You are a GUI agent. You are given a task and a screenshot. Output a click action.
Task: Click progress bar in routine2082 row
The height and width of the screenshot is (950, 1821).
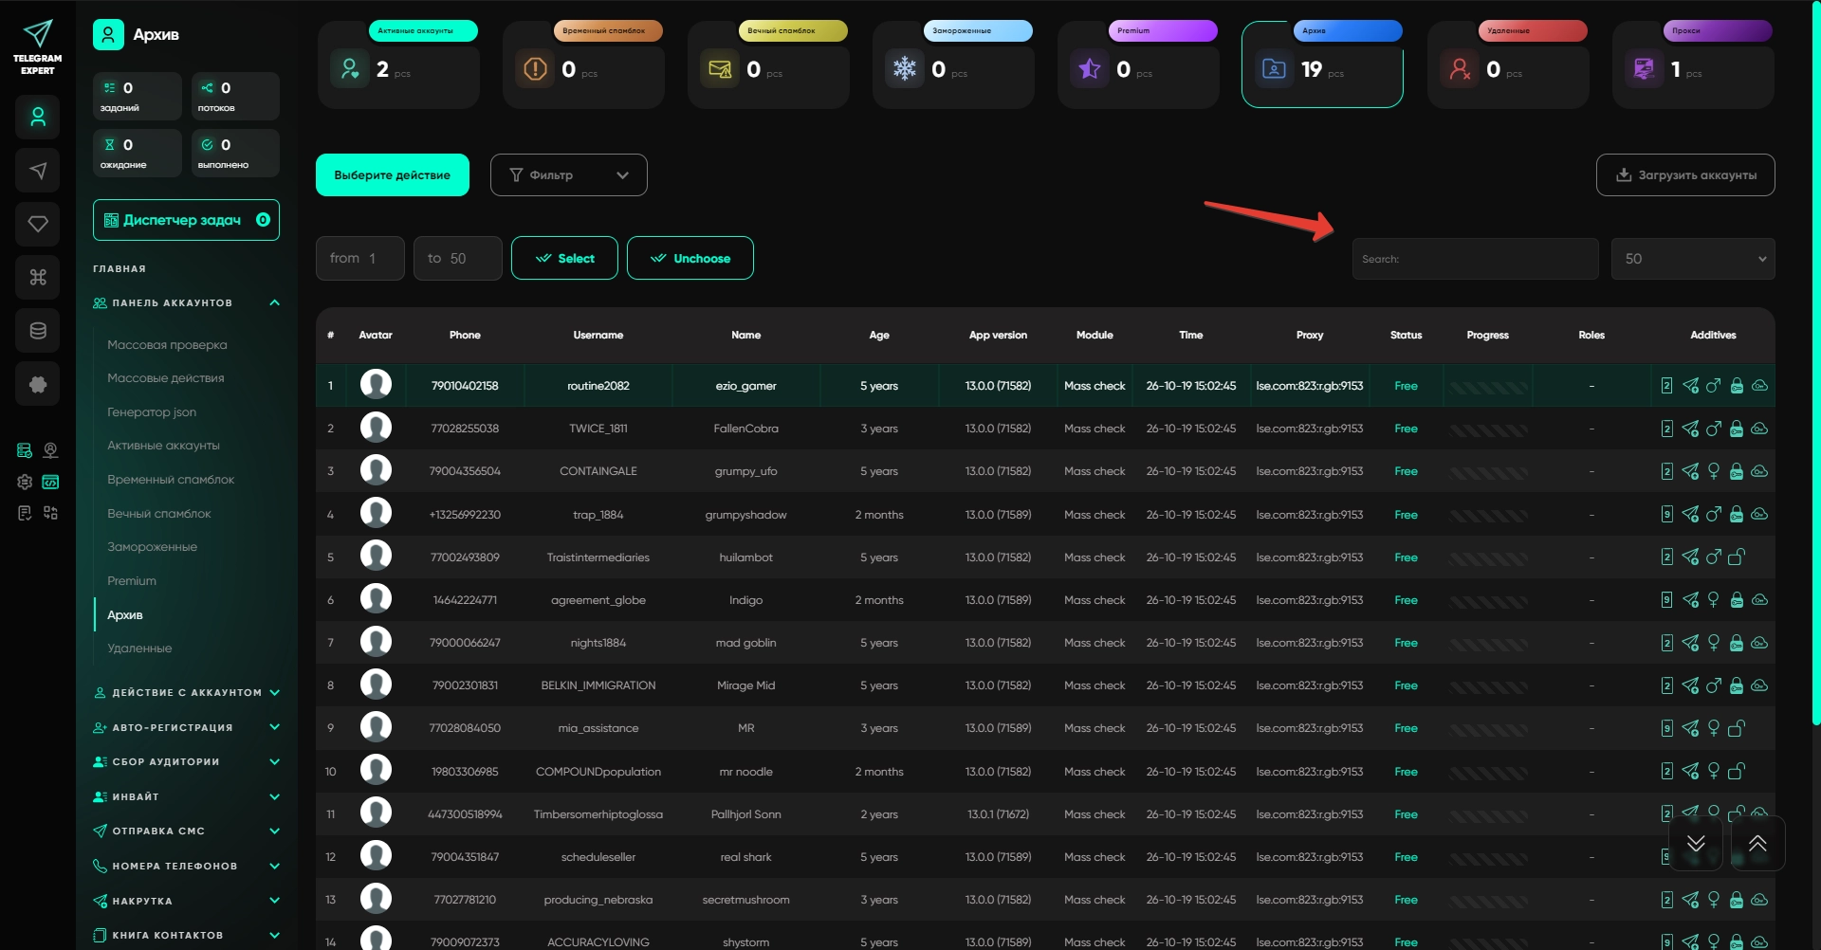point(1488,387)
